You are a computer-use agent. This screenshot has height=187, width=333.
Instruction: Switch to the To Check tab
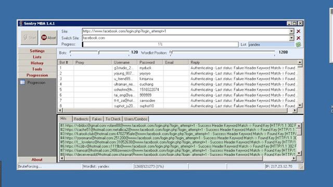pyautogui.click(x=113, y=119)
